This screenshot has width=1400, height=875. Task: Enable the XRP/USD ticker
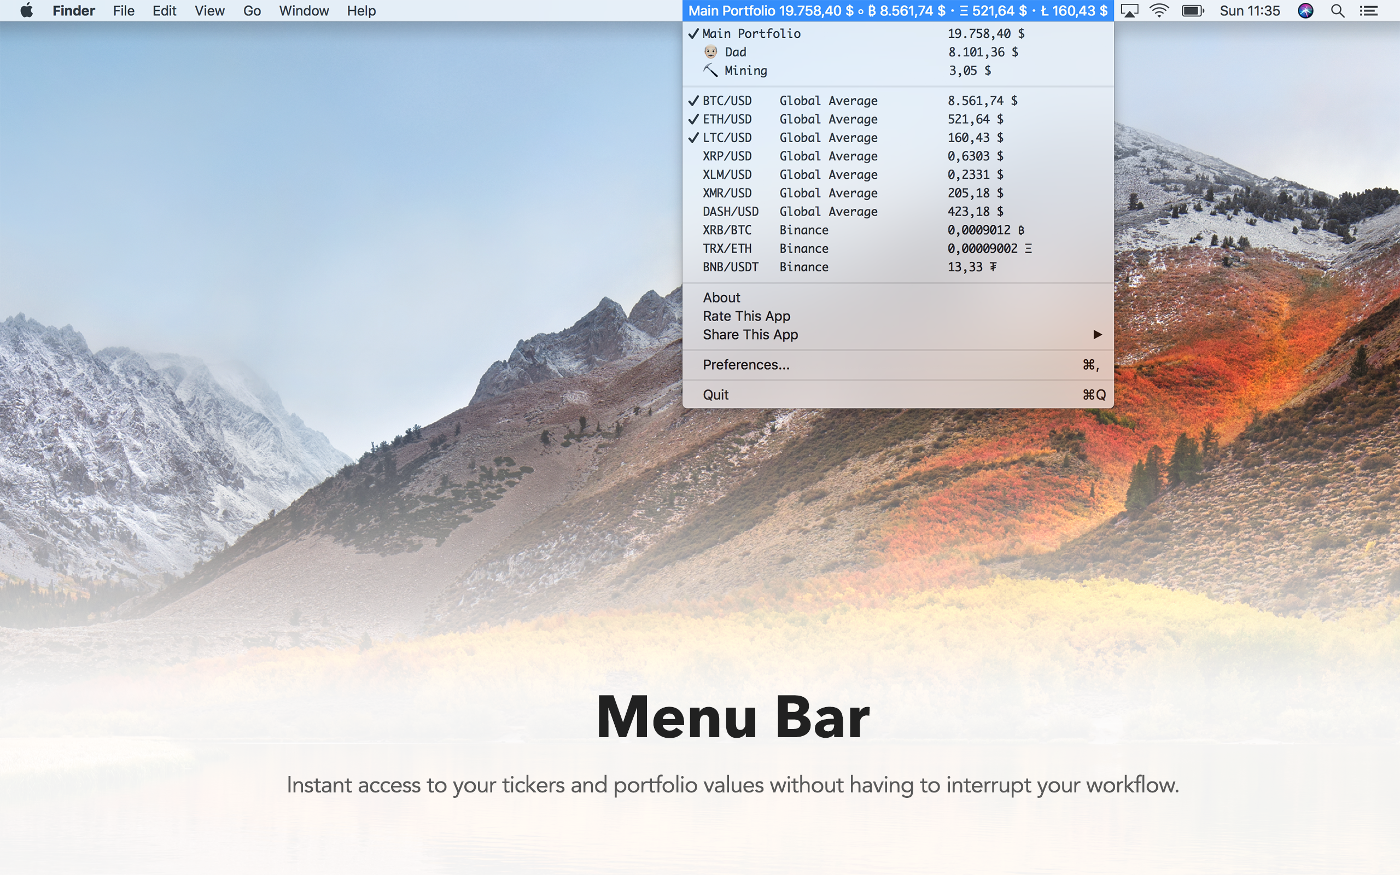727,156
